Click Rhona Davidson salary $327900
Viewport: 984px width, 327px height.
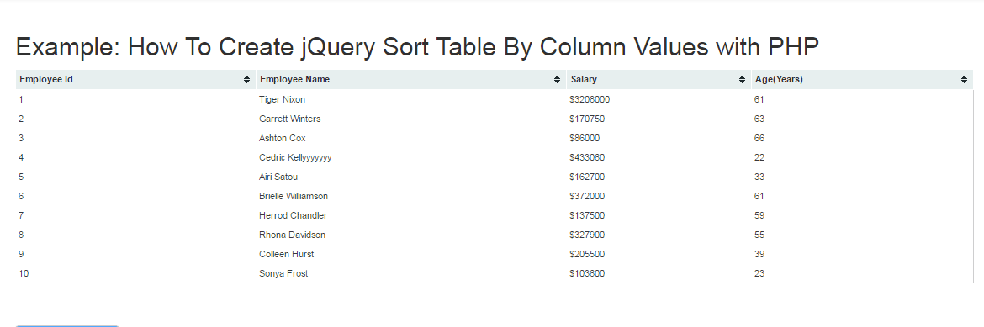tap(587, 235)
